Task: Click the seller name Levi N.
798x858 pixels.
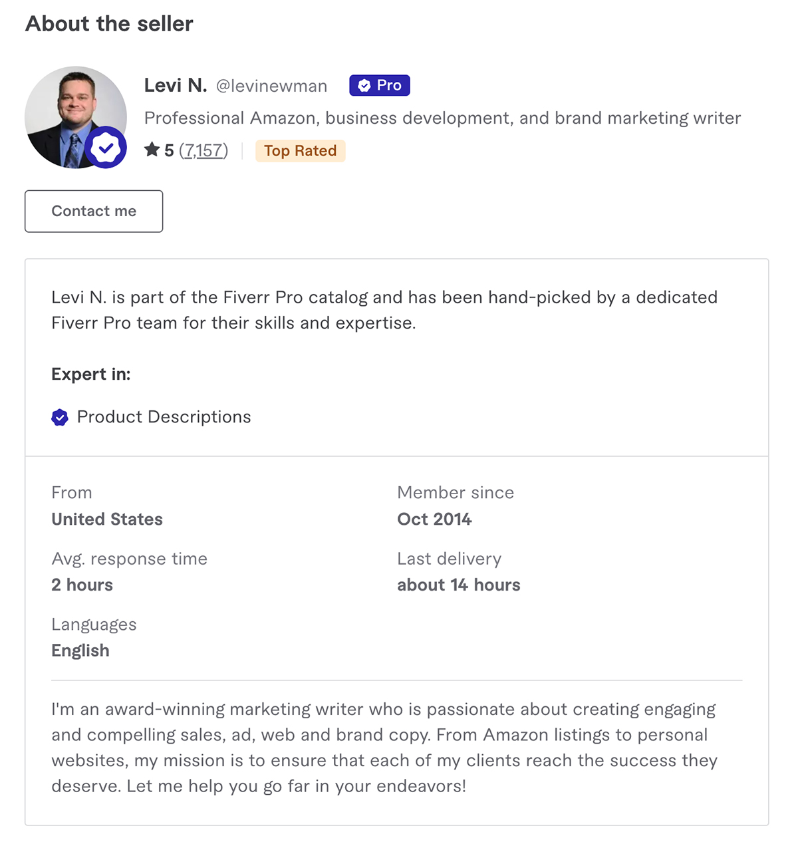Action: click(176, 85)
